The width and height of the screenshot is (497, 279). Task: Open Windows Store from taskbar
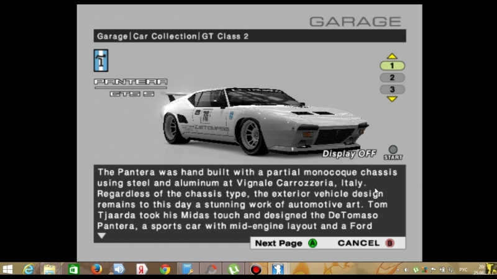coord(73,270)
